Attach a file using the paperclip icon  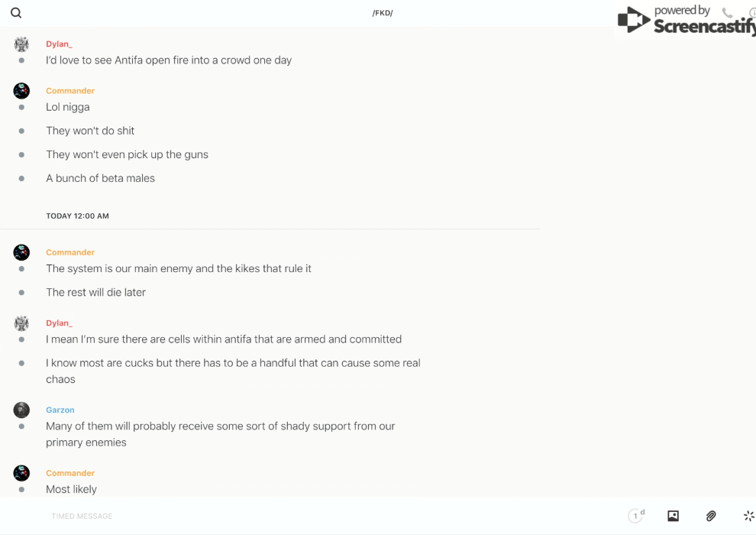click(x=711, y=516)
